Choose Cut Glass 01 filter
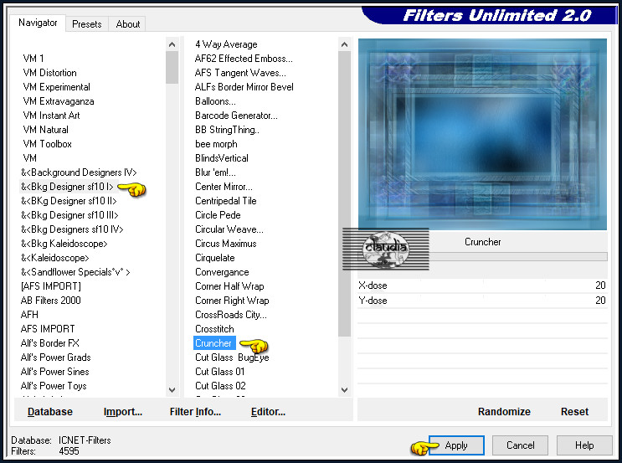622x463 pixels. (219, 372)
